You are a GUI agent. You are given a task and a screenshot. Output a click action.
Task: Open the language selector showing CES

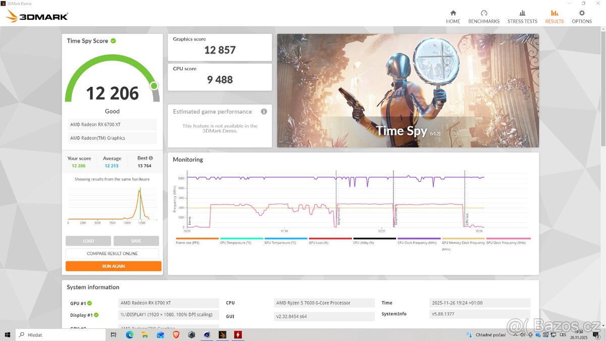563,334
